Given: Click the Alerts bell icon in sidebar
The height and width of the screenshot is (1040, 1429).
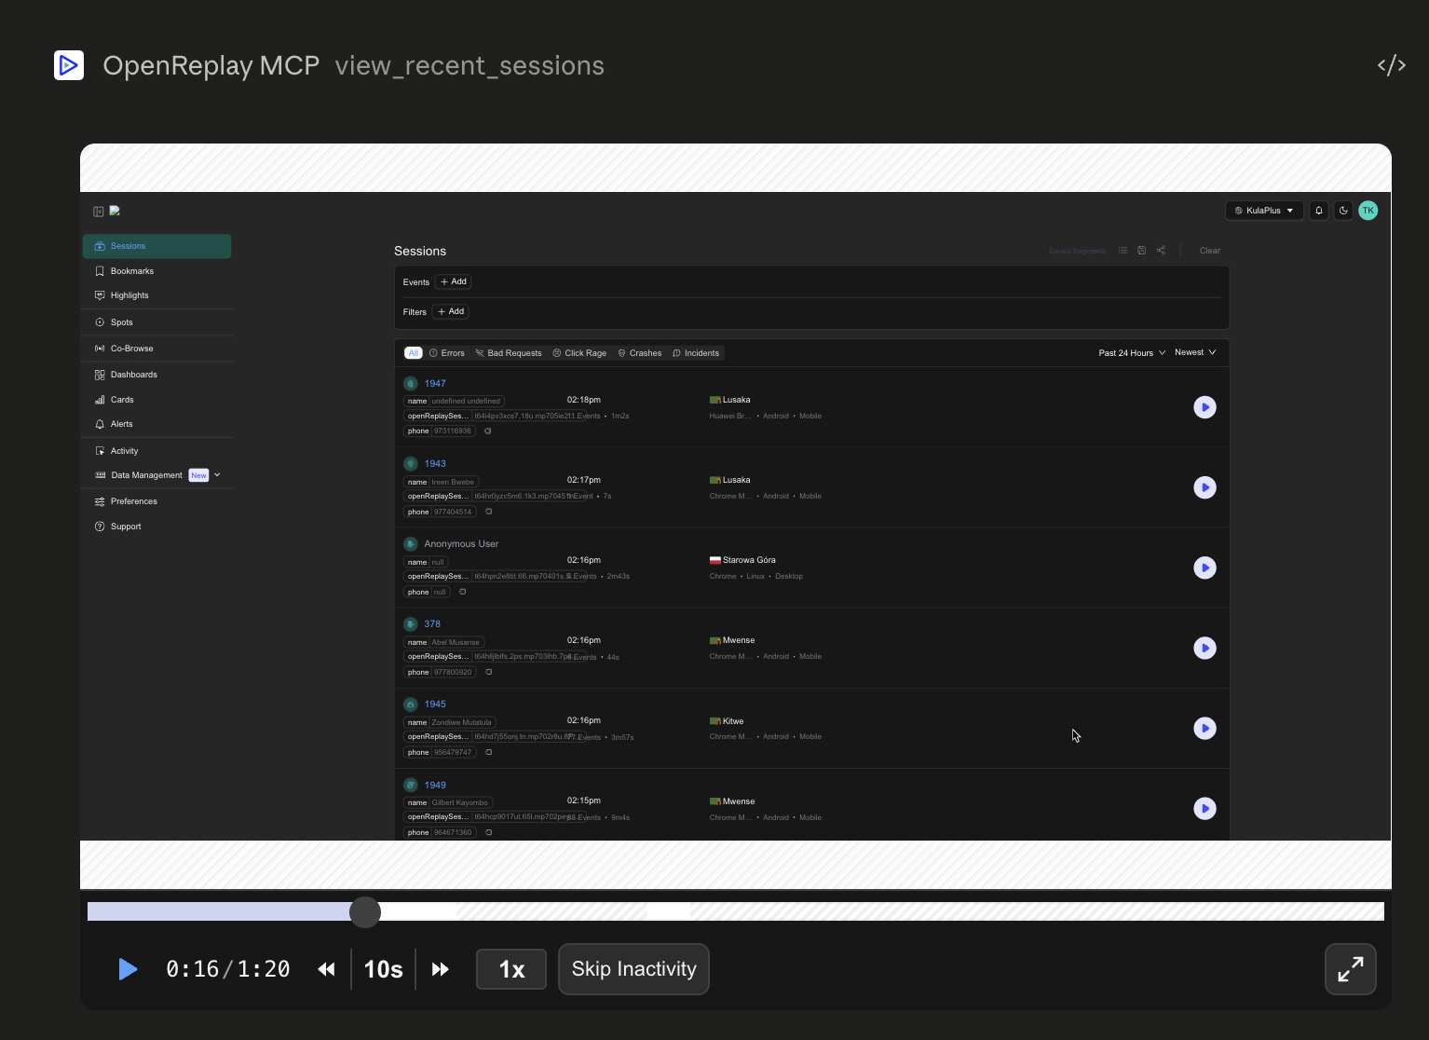Looking at the screenshot, I should point(100,424).
